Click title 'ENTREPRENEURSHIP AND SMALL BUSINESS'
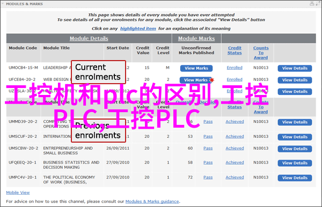The width and height of the screenshot is (322, 207). pyautogui.click(x=68, y=151)
